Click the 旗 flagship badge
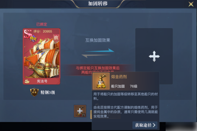Screen dimensions: 197x131 tap(56, 38)
